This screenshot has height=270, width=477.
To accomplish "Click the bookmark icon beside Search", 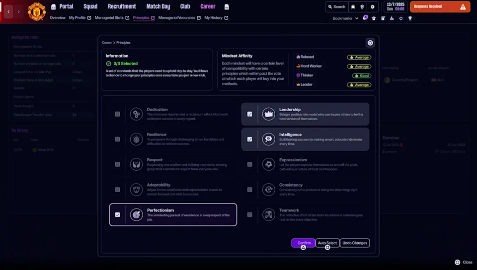I will (x=353, y=7).
